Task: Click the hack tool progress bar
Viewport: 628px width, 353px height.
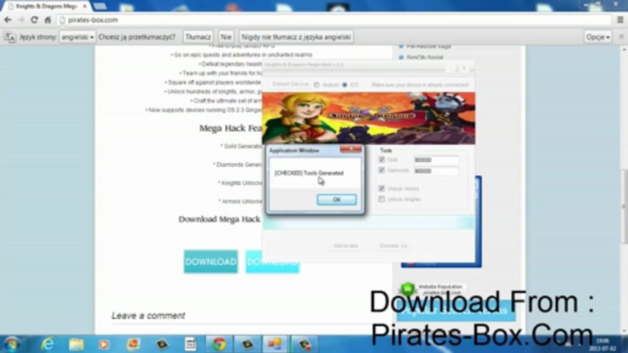Action: click(369, 223)
